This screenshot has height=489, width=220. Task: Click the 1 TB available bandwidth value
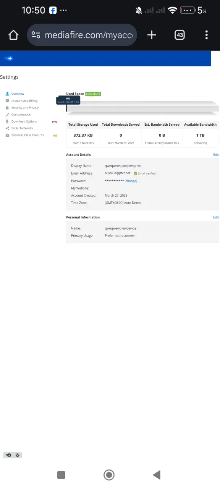200,135
